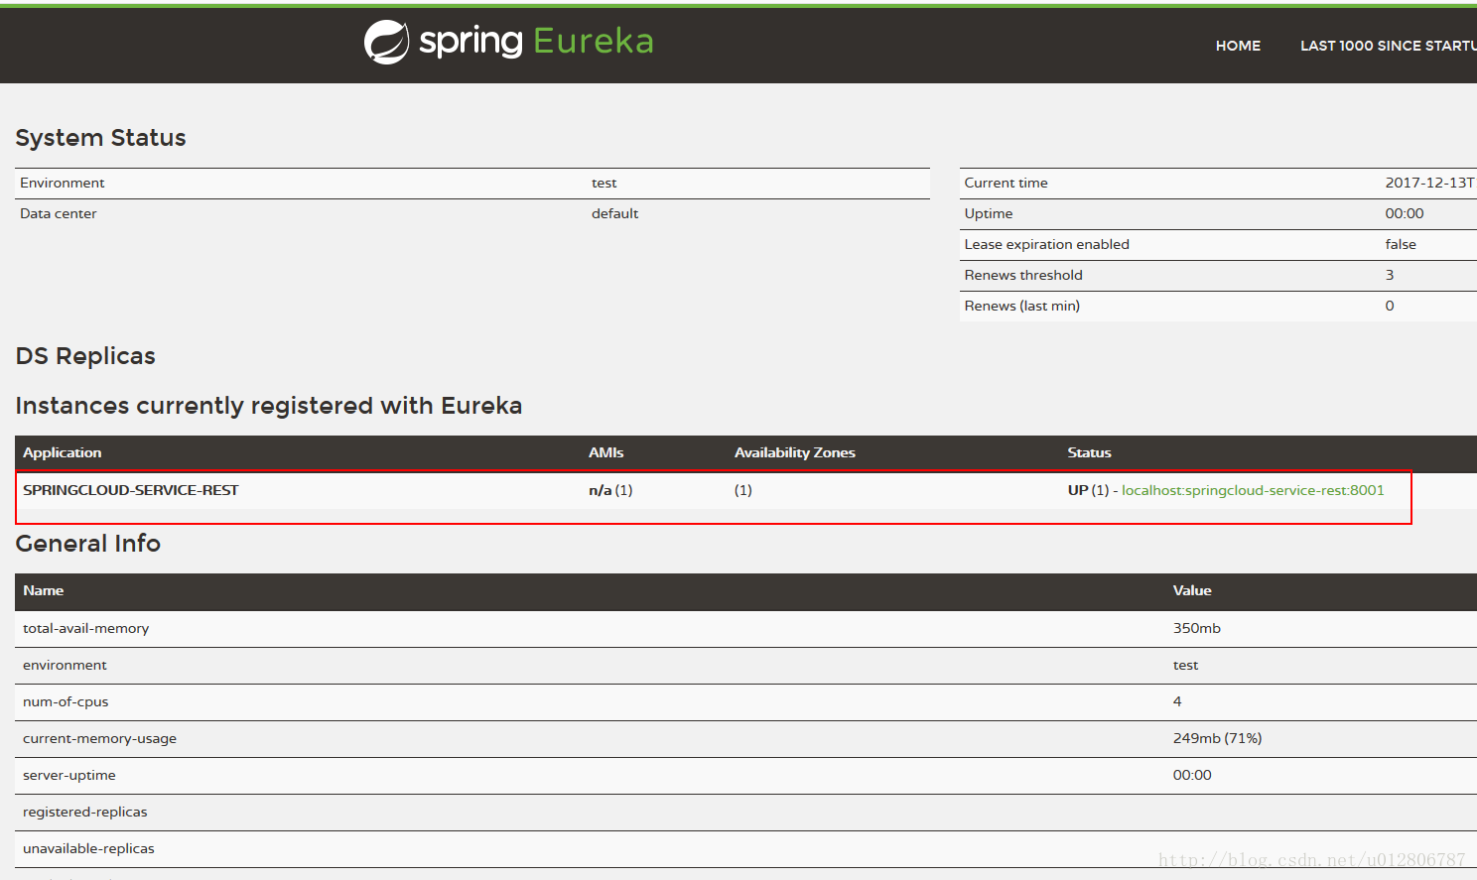Select the 2017-12-13T current time value
Image resolution: width=1477 pixels, height=880 pixels.
click(1430, 183)
